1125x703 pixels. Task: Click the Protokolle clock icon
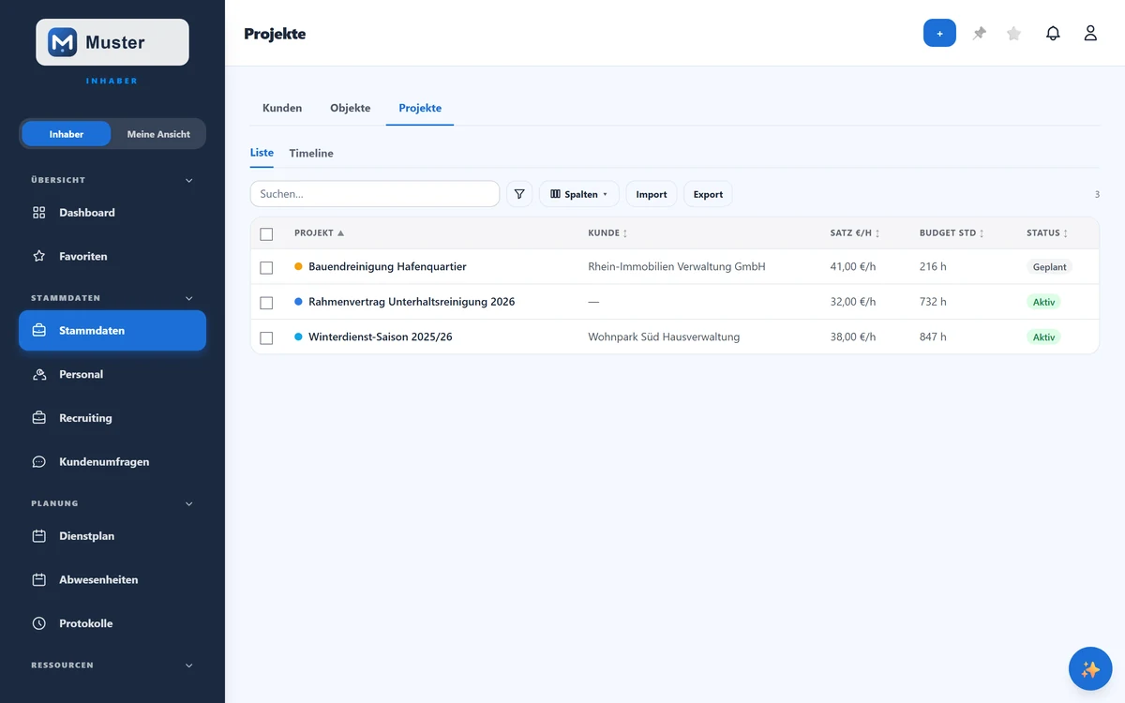coord(39,623)
